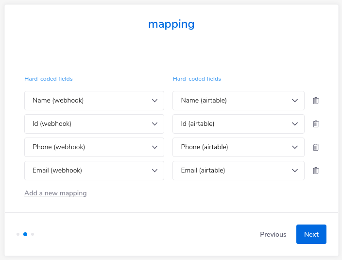Click Add a new mapping link
This screenshot has width=342, height=260.
tap(55, 193)
